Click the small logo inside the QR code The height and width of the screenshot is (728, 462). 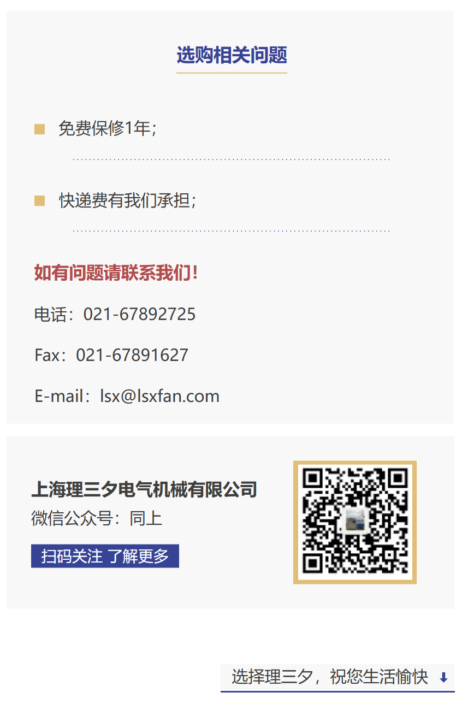click(x=355, y=521)
